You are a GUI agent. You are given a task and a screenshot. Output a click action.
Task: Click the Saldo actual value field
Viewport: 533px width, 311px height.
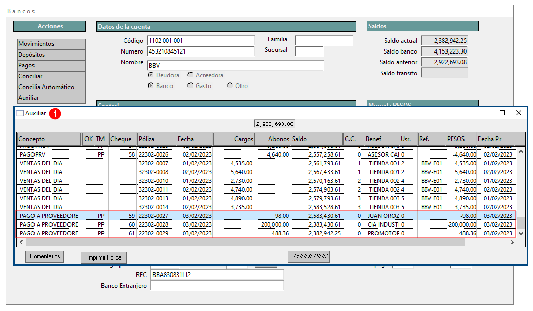tap(444, 41)
